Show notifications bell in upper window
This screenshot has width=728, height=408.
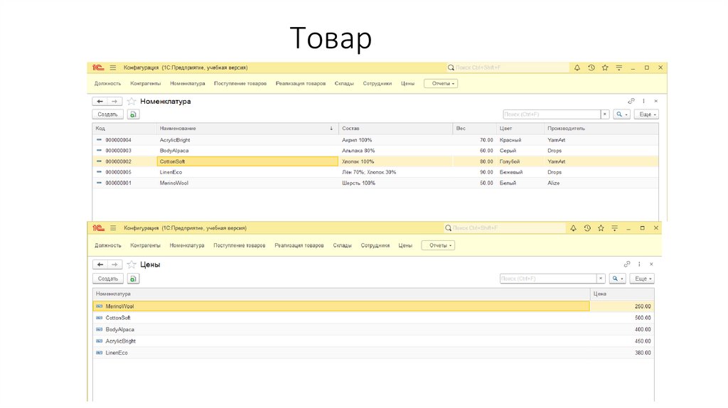click(x=577, y=68)
